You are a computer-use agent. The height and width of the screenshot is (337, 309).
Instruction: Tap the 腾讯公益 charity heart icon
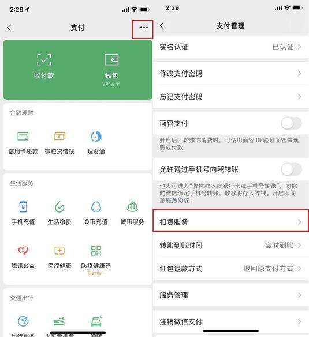tap(23, 251)
